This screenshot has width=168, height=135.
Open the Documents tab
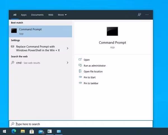click(x=37, y=15)
